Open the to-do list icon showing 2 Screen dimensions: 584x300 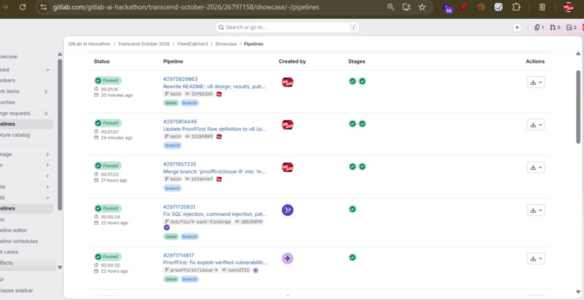pos(572,27)
